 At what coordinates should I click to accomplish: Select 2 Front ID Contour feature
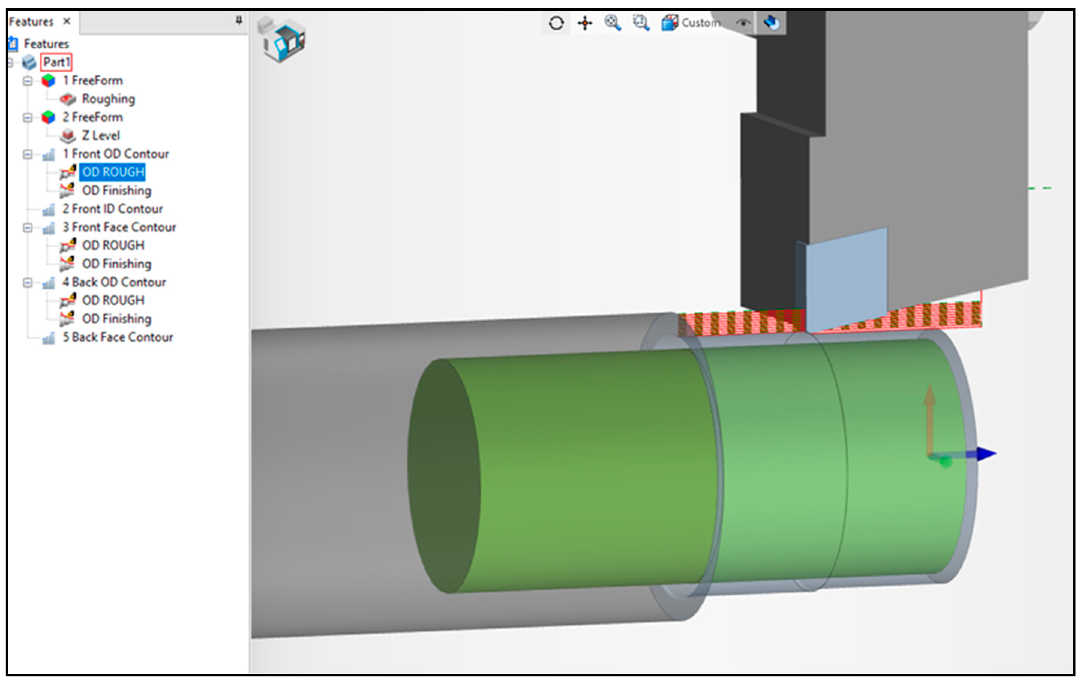coord(112,209)
